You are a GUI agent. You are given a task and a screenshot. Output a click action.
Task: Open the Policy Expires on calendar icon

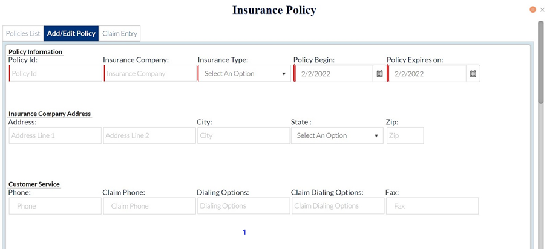(x=473, y=74)
